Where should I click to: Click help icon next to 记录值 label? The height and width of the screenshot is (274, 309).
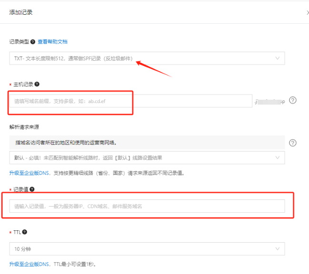(32, 189)
